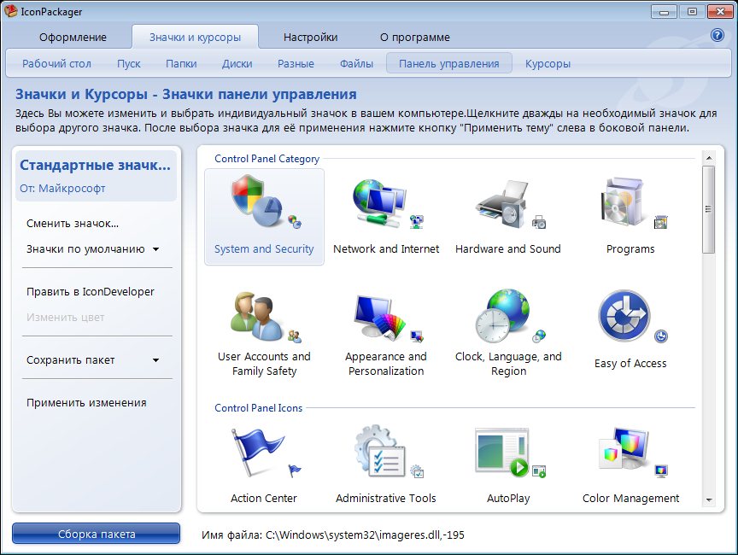738x555 pixels.
Task: Open the help question mark icon
Action: 717,36
